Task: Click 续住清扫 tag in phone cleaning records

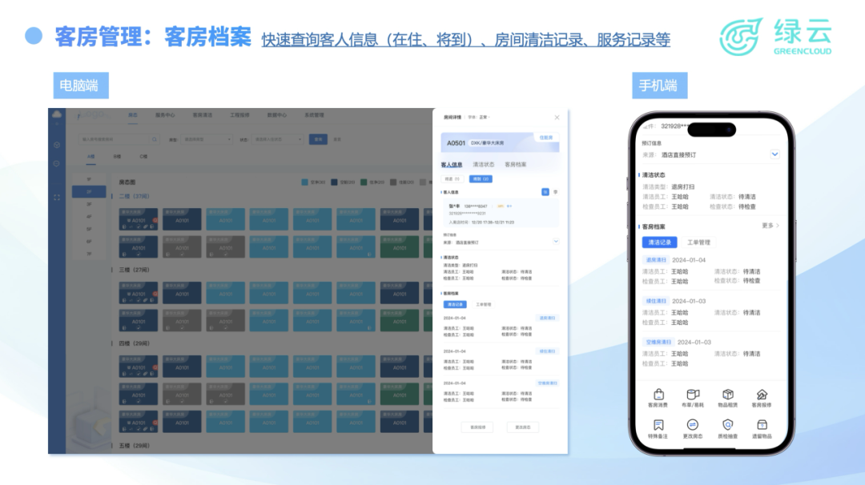Action: [657, 301]
